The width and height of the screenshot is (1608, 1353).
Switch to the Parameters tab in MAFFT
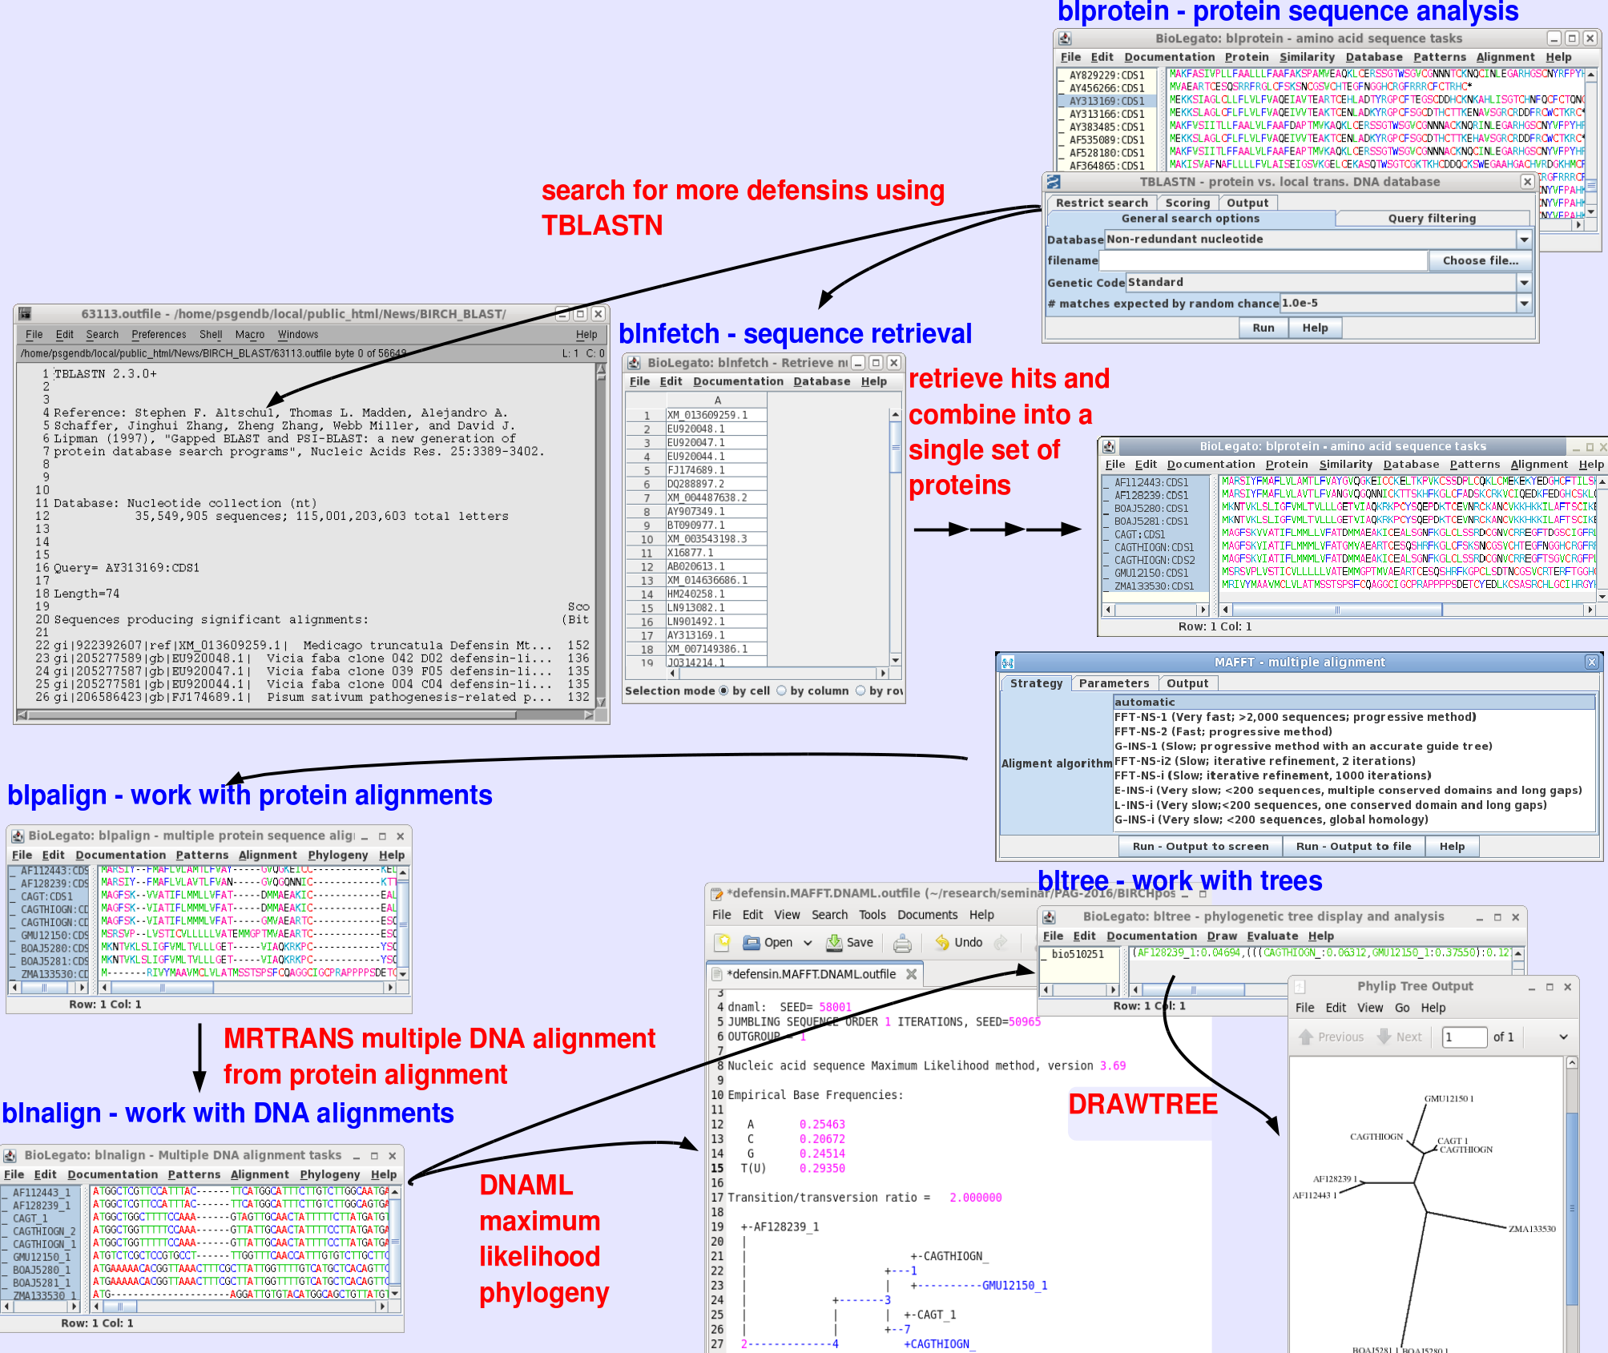(x=1114, y=683)
